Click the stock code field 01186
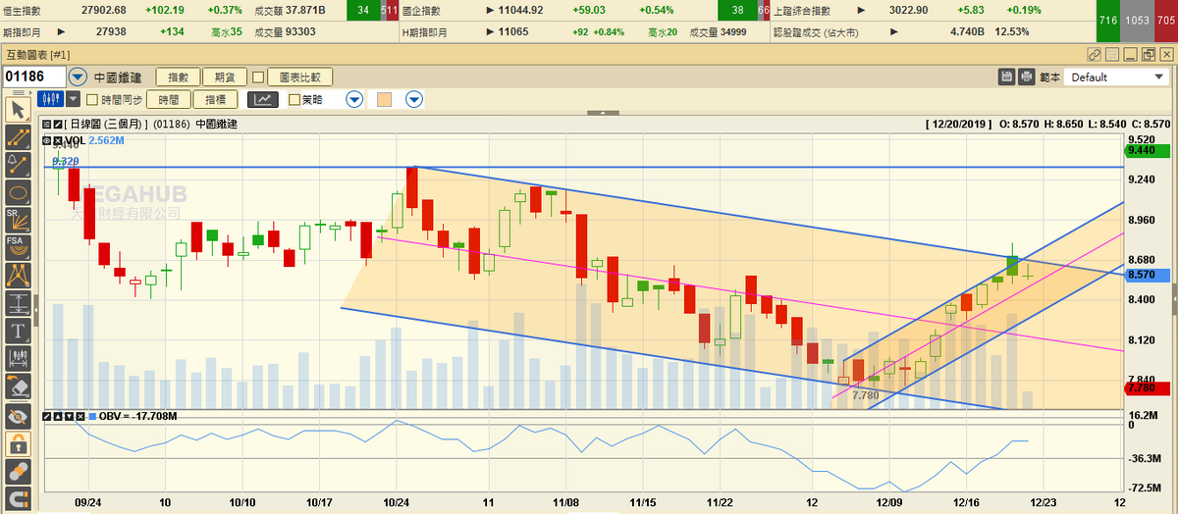Image resolution: width=1178 pixels, height=514 pixels. tap(34, 77)
